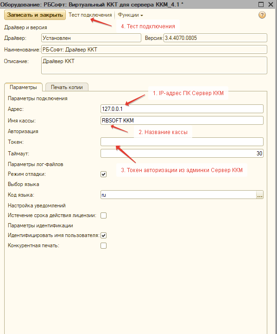Viewport: 277px width, 334px height.
Task: Click 'Записать и закрыть' button
Action: tap(35, 15)
